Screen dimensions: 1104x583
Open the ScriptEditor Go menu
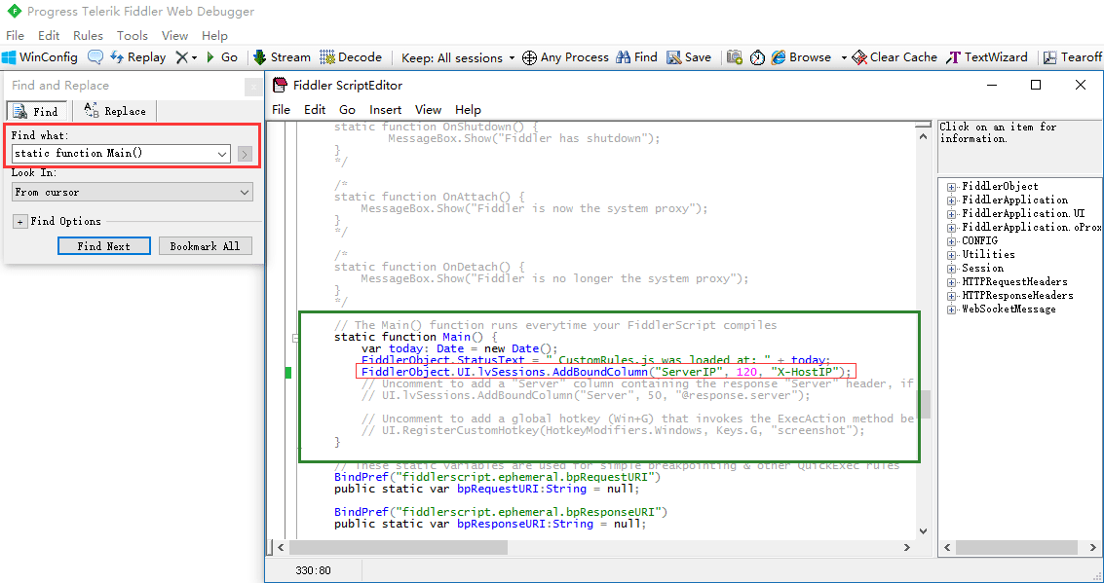[x=347, y=110]
